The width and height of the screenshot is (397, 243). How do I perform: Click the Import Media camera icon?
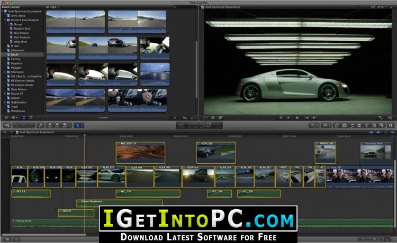pos(7,125)
